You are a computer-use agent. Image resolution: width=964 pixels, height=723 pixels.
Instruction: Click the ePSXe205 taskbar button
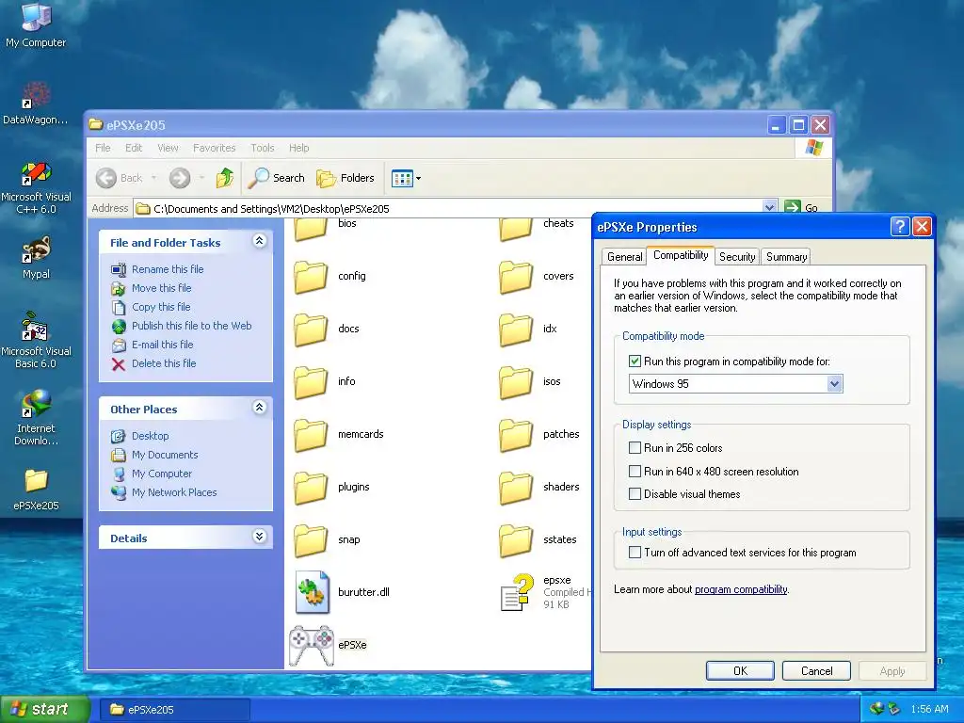tap(175, 710)
